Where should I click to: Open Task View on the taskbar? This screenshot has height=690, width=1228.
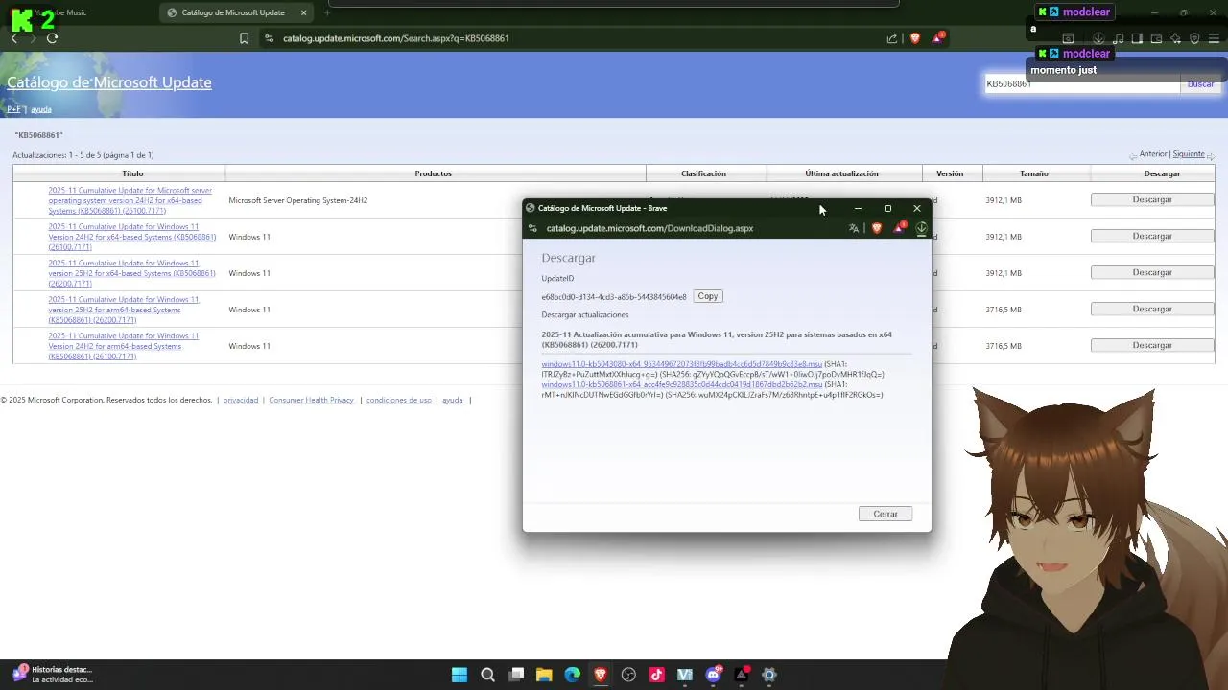coord(516,675)
